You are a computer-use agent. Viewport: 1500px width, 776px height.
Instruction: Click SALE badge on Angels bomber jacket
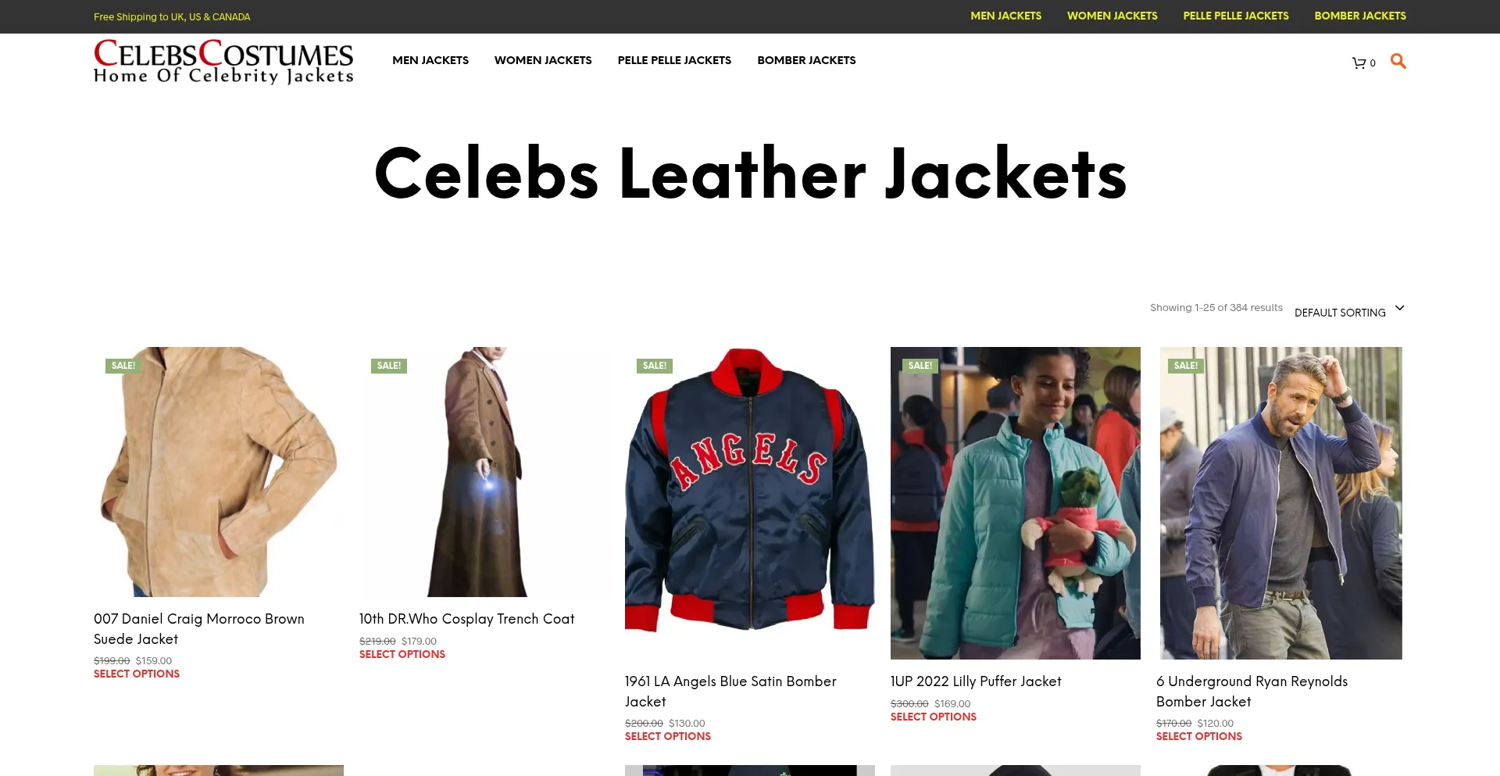(655, 366)
